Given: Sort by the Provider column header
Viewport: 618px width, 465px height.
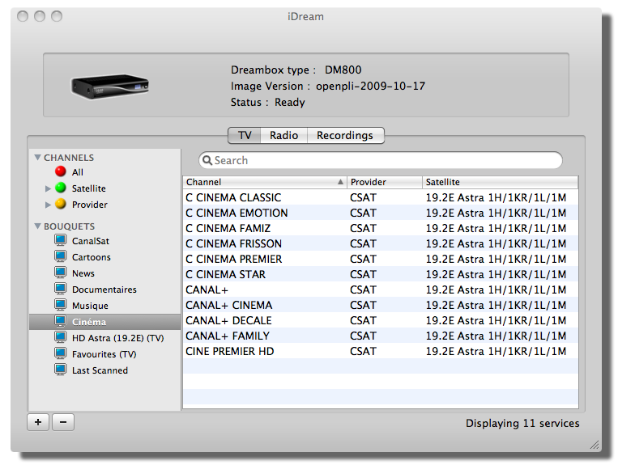Looking at the screenshot, I should [x=385, y=182].
